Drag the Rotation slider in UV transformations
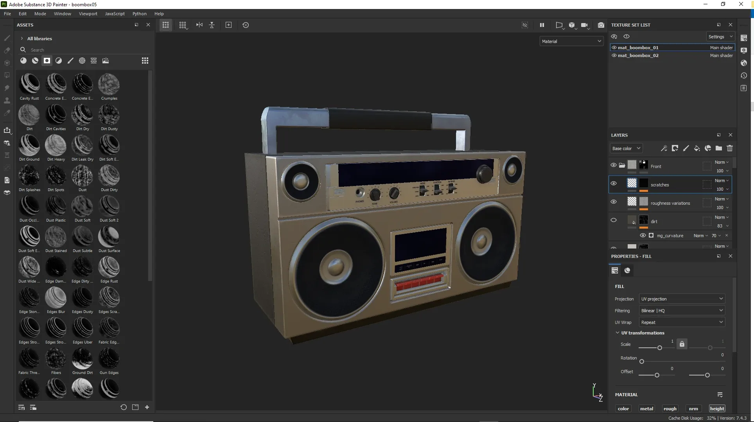Viewport: 754px width, 422px height. 642,361
